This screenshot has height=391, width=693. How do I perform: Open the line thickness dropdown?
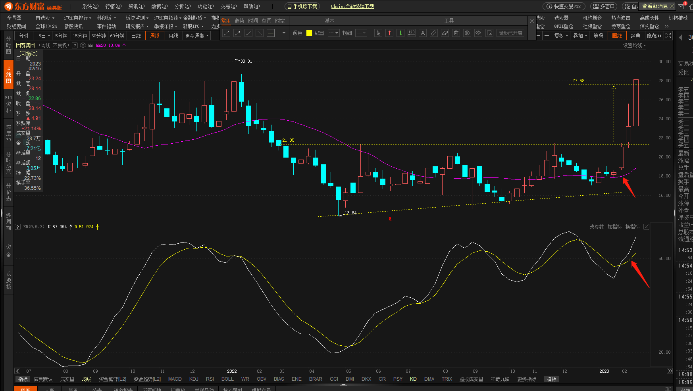(x=361, y=33)
